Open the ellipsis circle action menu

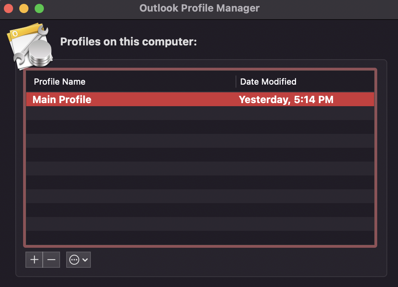click(74, 260)
